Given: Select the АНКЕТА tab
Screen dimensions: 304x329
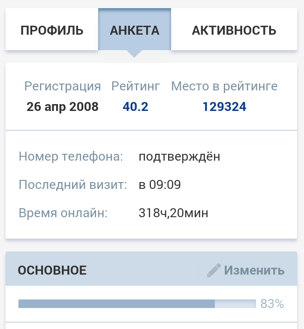Looking at the screenshot, I should click(x=135, y=30).
